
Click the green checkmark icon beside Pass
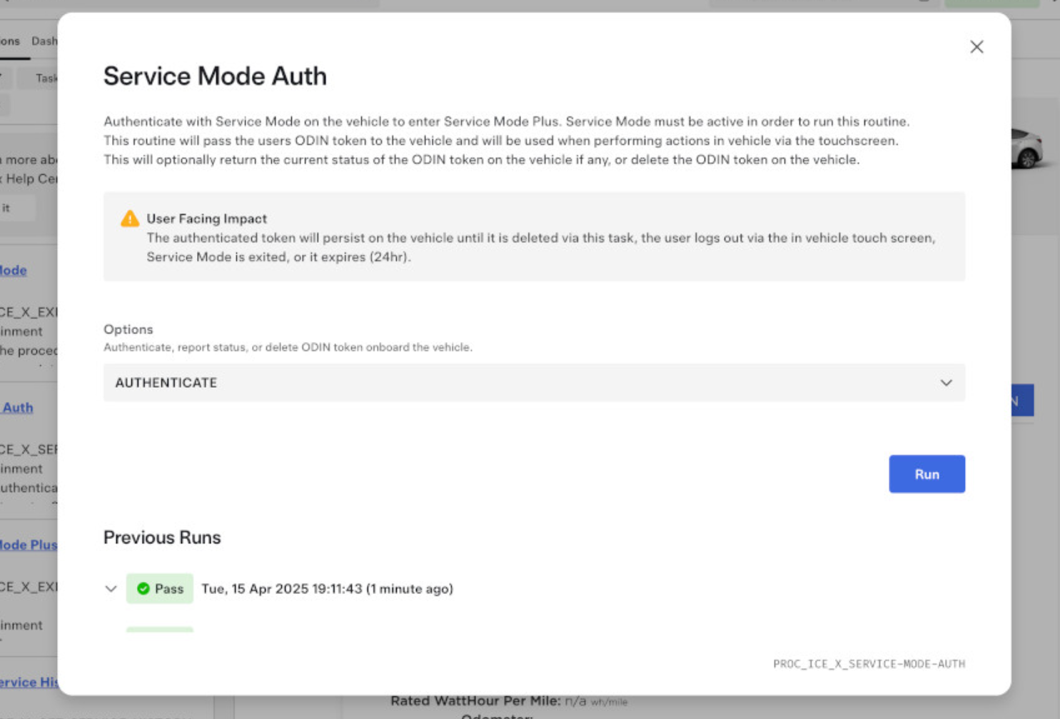click(x=143, y=589)
